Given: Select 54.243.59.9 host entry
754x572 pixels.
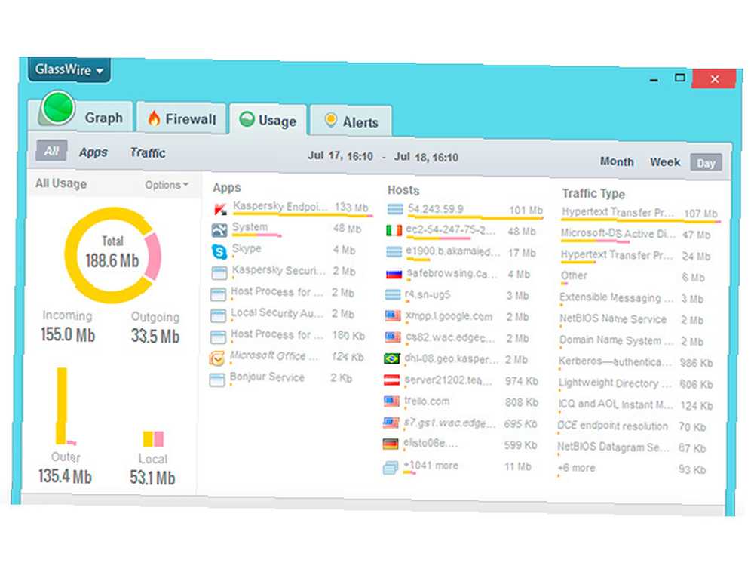Looking at the screenshot, I should click(465, 210).
